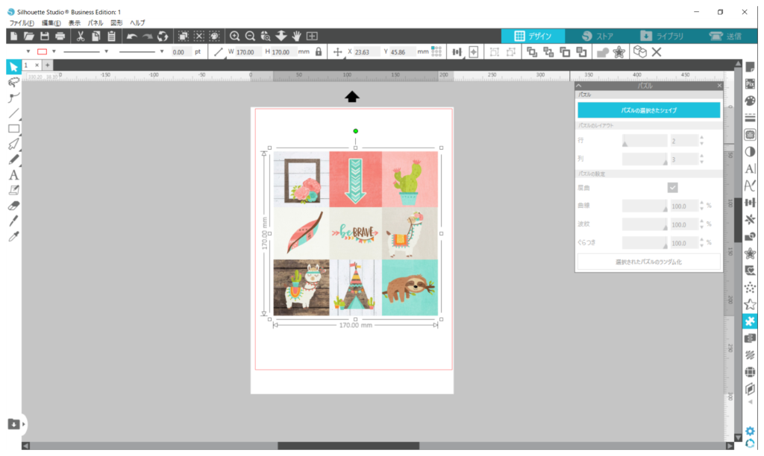
Task: Open the Library folder at bottom left
Action: (13, 425)
